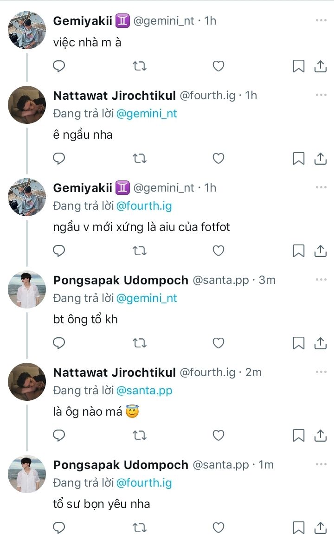Image resolution: width=334 pixels, height=546 pixels.
Task: Retweet the "ngầu v mới xứng" tweet
Action: [x=139, y=251]
